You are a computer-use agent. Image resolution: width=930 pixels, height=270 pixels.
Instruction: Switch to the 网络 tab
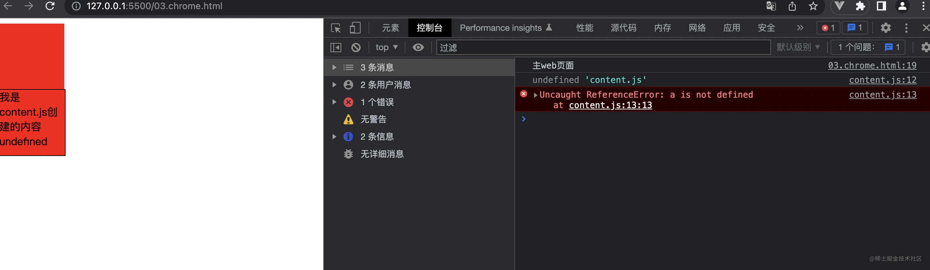coord(697,28)
